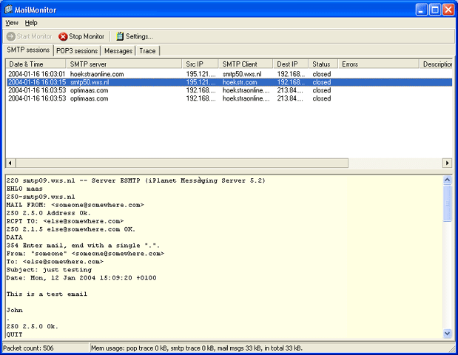Image resolution: width=458 pixels, height=355 pixels.
Task: Close the MailMonitor window
Action: (x=448, y=10)
